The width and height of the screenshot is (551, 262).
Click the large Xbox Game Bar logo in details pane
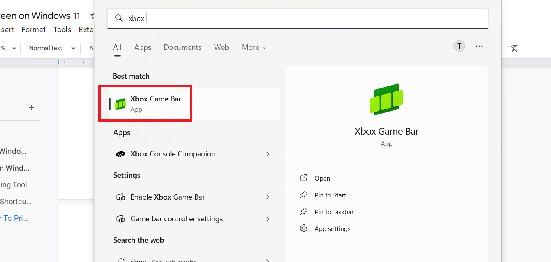pos(387,99)
